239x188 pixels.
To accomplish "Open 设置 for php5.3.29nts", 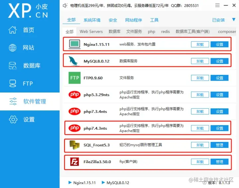I will [219, 95].
